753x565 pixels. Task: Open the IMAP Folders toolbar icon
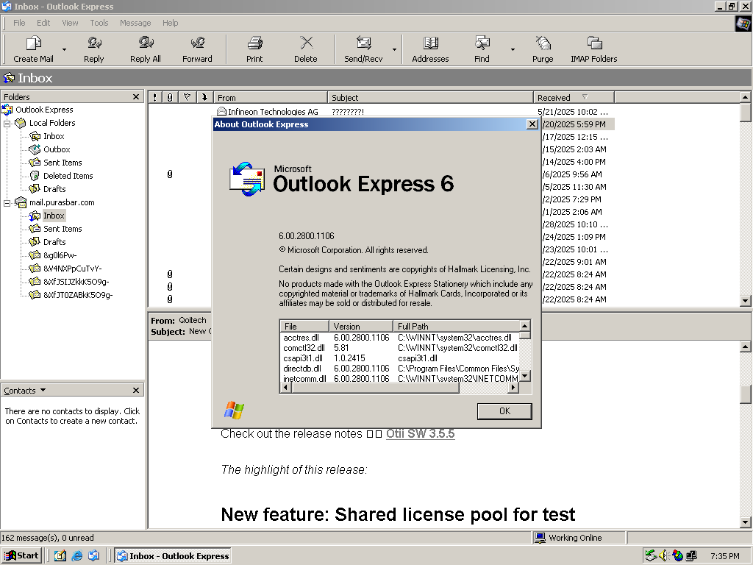pos(594,43)
